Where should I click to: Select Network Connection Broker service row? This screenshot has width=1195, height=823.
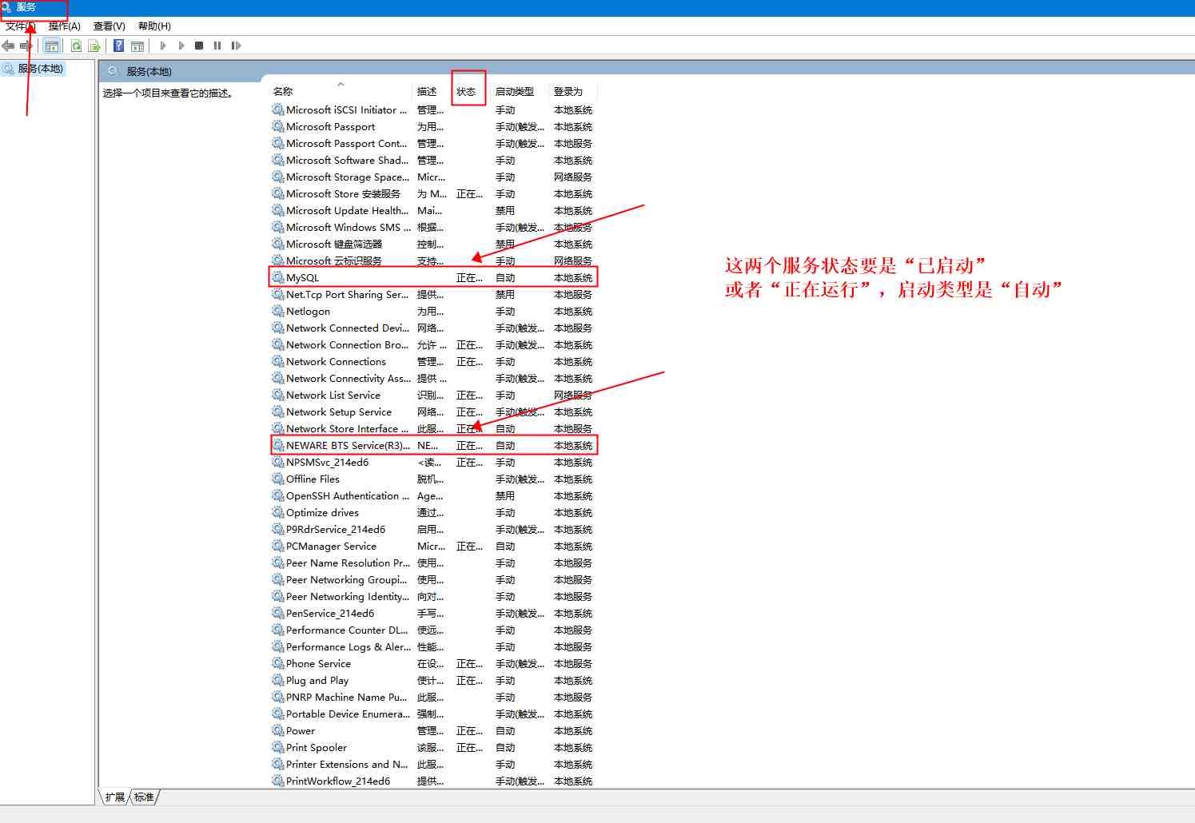coord(432,344)
